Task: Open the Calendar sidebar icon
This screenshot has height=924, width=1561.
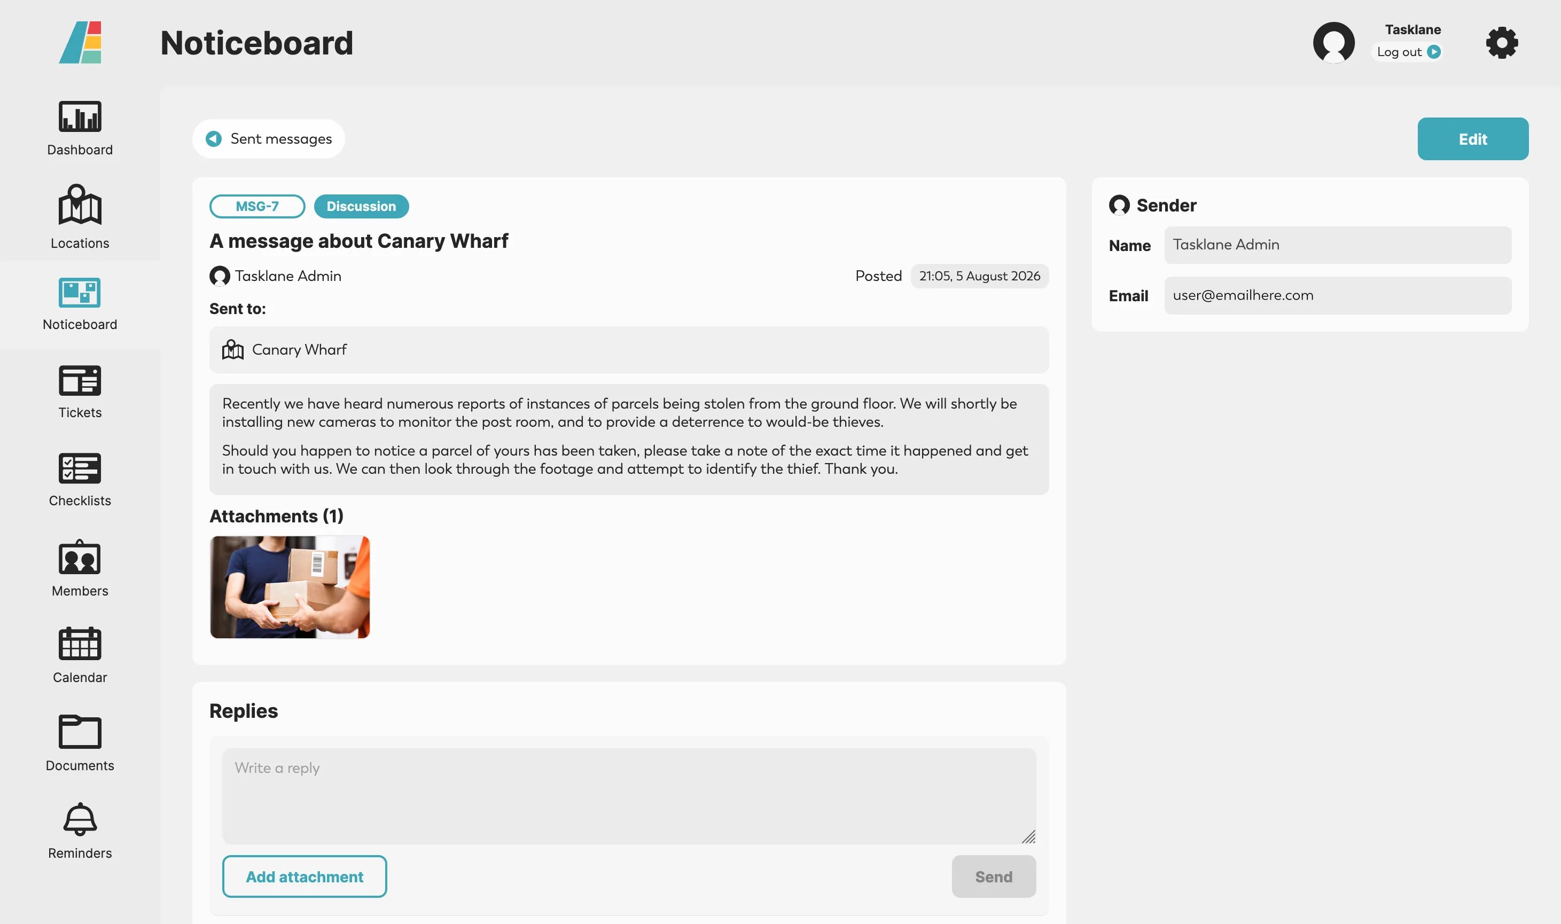Action: coord(80,643)
